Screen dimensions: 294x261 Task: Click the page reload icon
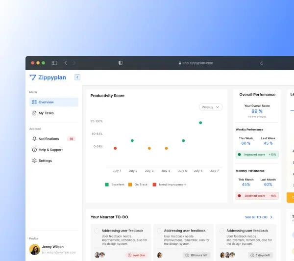click(x=262, y=63)
